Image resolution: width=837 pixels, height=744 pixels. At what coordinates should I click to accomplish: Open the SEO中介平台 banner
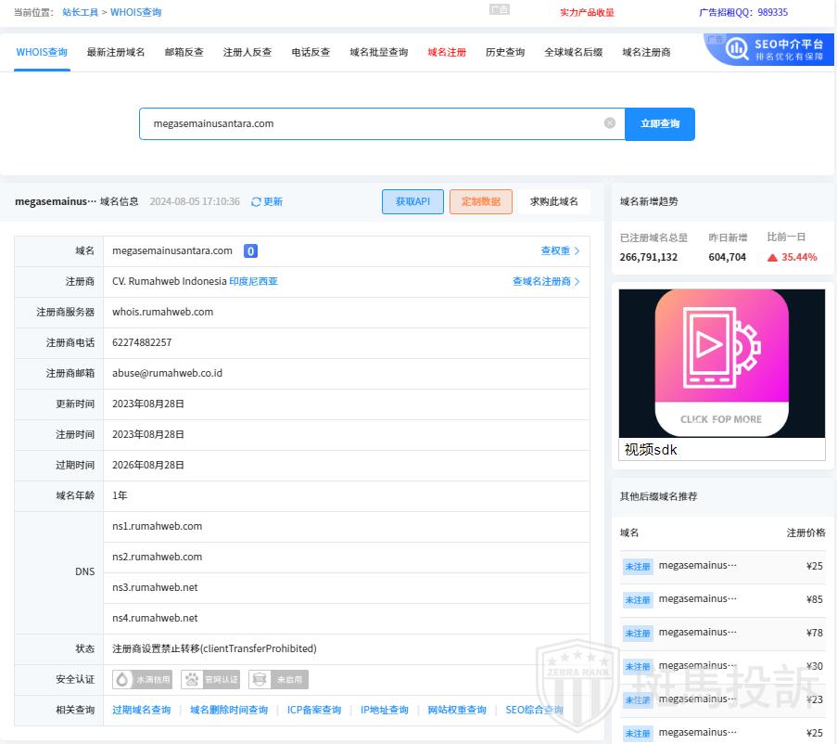click(x=768, y=50)
